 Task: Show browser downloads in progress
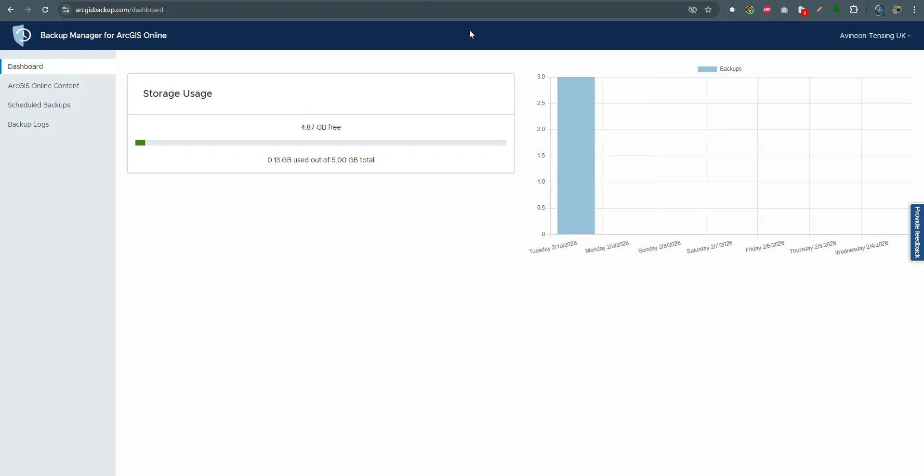(x=879, y=10)
